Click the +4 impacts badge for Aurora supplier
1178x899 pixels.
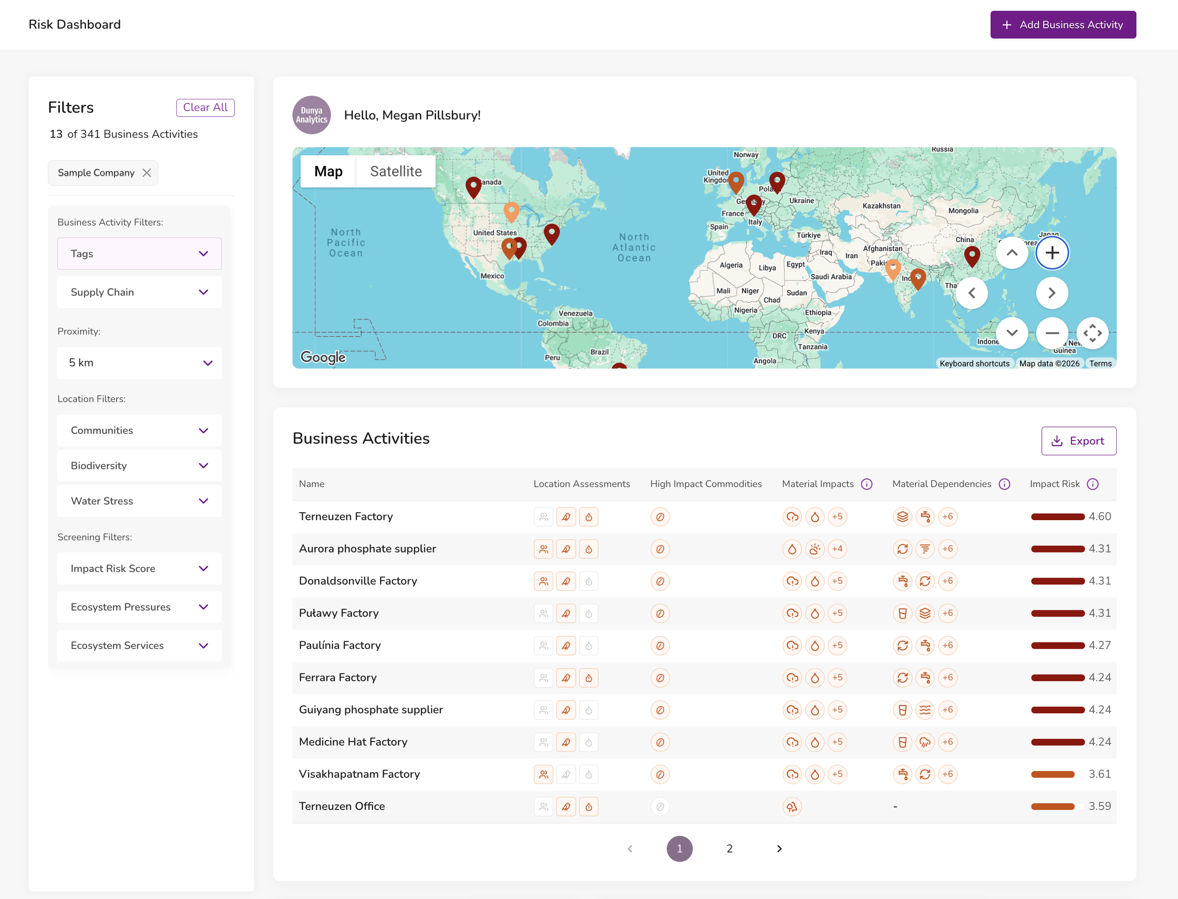pos(838,549)
